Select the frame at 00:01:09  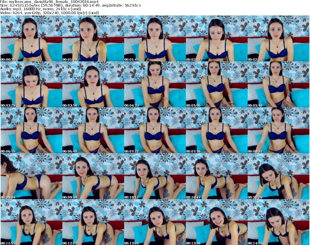(93, 39)
